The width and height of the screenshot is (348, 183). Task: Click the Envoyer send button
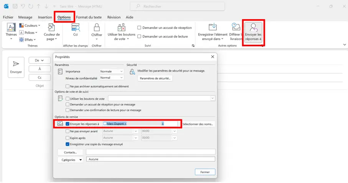tap(16, 67)
